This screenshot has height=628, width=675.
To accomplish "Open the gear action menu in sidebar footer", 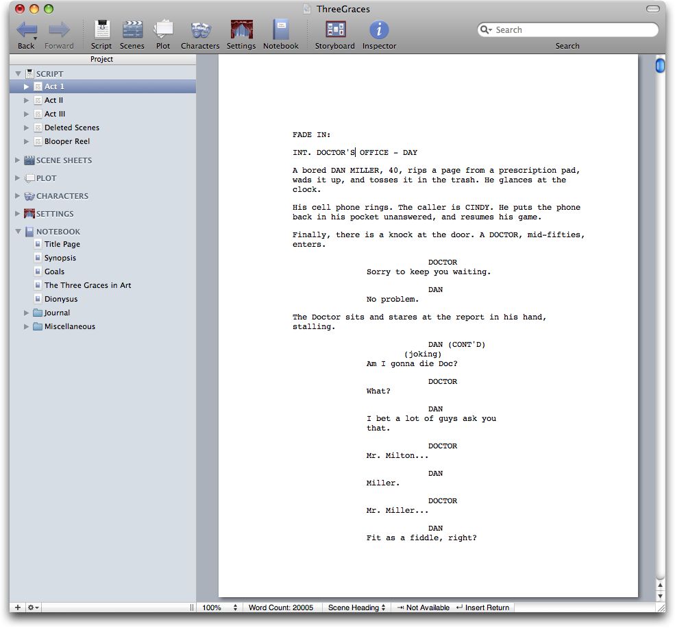I will point(33,607).
